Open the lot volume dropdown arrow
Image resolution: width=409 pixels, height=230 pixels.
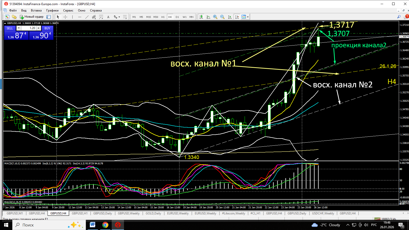[x=19, y=28]
